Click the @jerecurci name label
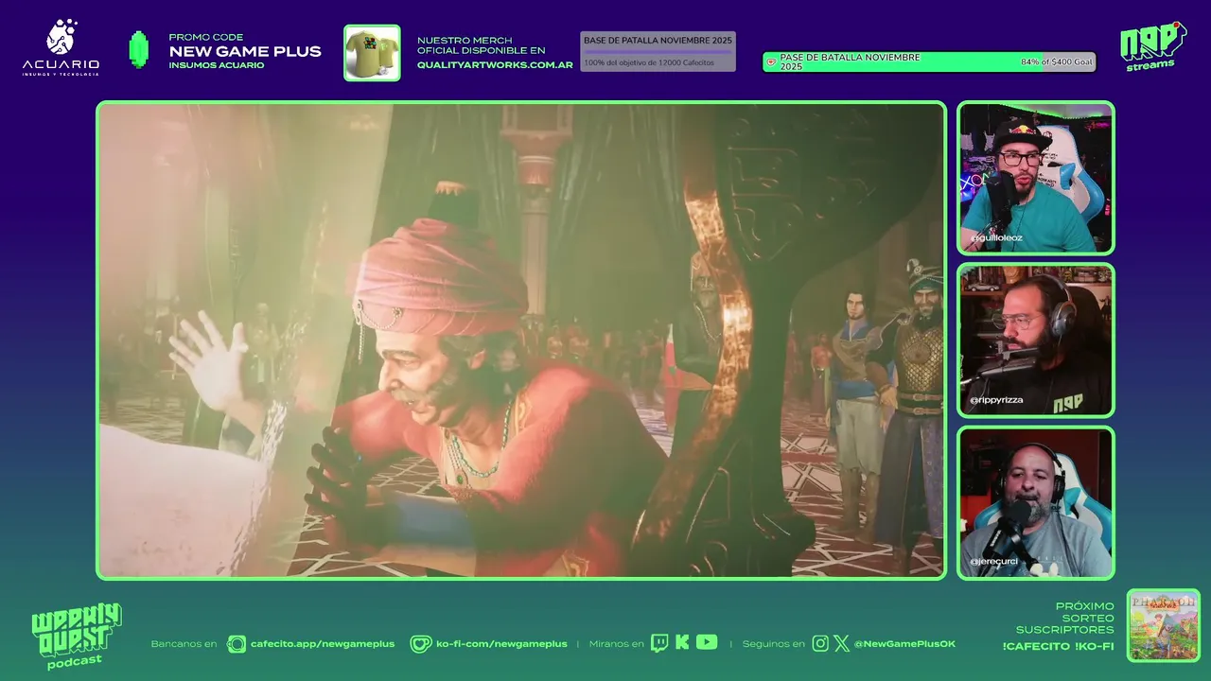1211x681 pixels. click(x=993, y=562)
